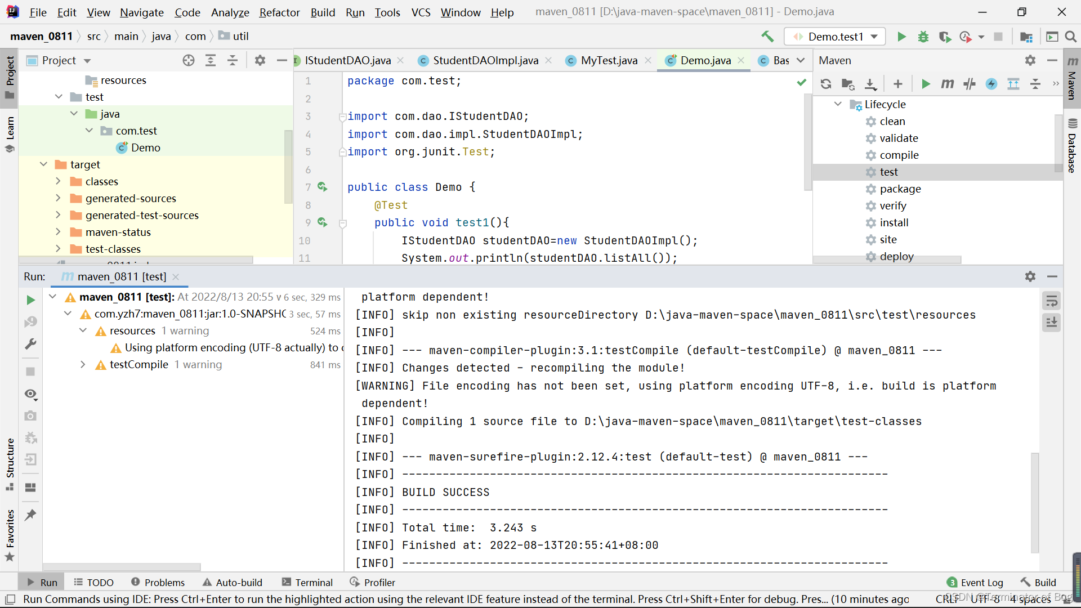Image resolution: width=1081 pixels, height=608 pixels.
Task: Open the Terminal tool window
Action: click(x=307, y=583)
